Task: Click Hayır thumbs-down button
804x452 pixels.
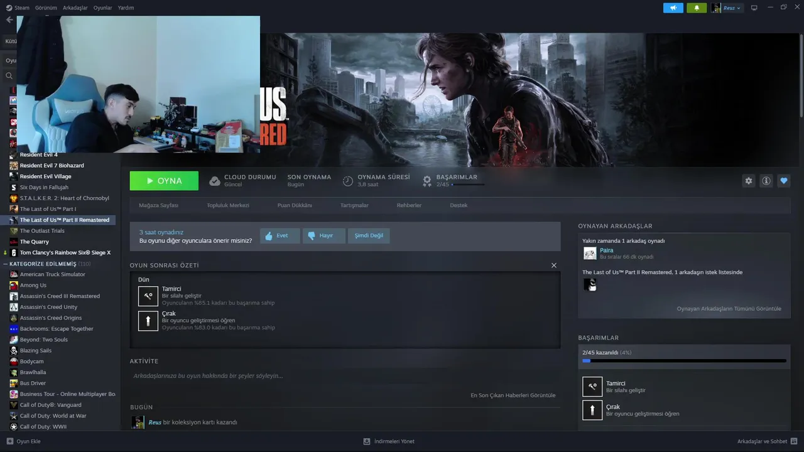Action: tap(323, 236)
